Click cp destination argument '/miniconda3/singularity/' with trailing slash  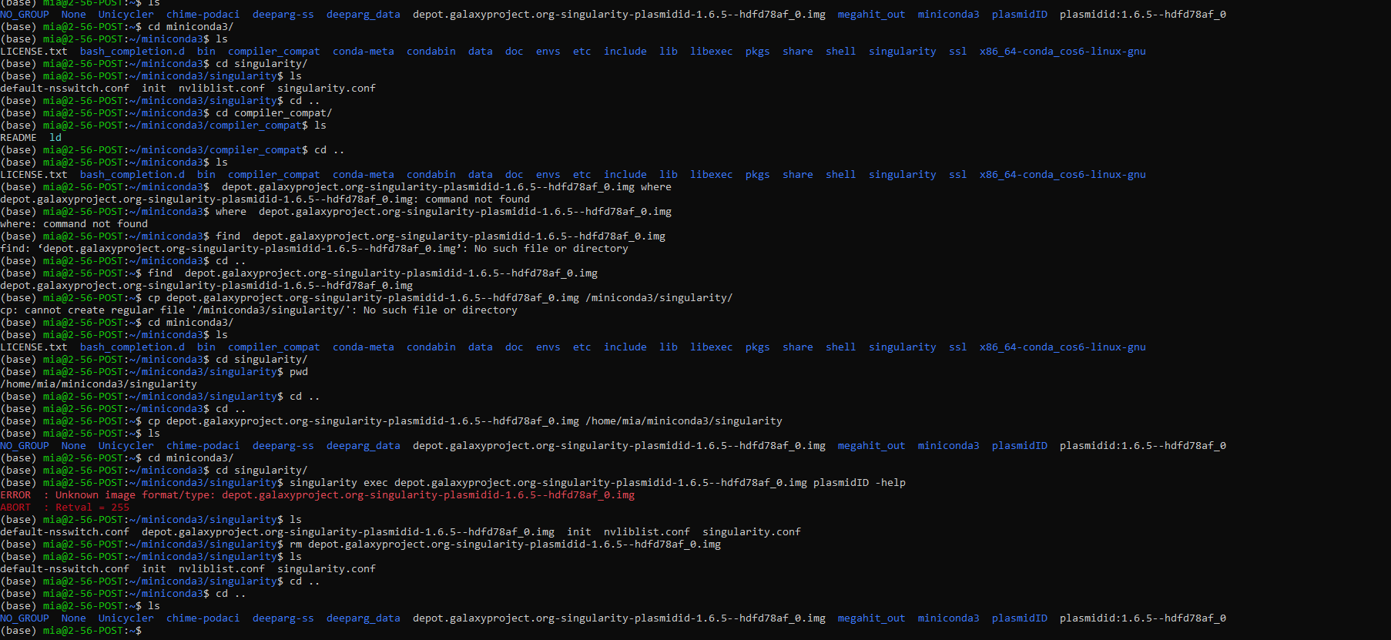[x=659, y=298]
